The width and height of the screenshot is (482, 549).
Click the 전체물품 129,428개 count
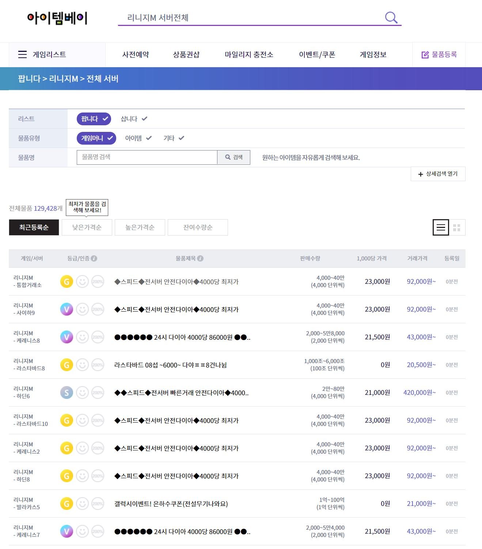coord(36,209)
